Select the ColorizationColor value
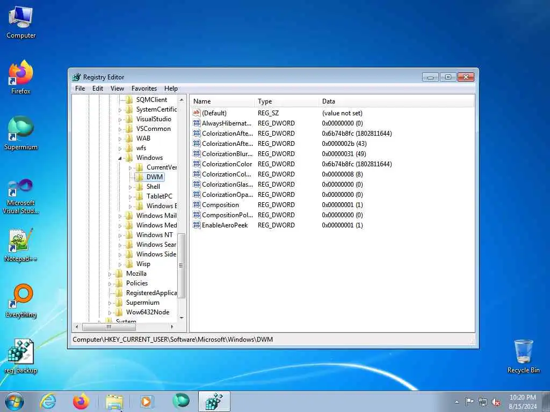Viewport: 550px width, 412px height. [227, 164]
